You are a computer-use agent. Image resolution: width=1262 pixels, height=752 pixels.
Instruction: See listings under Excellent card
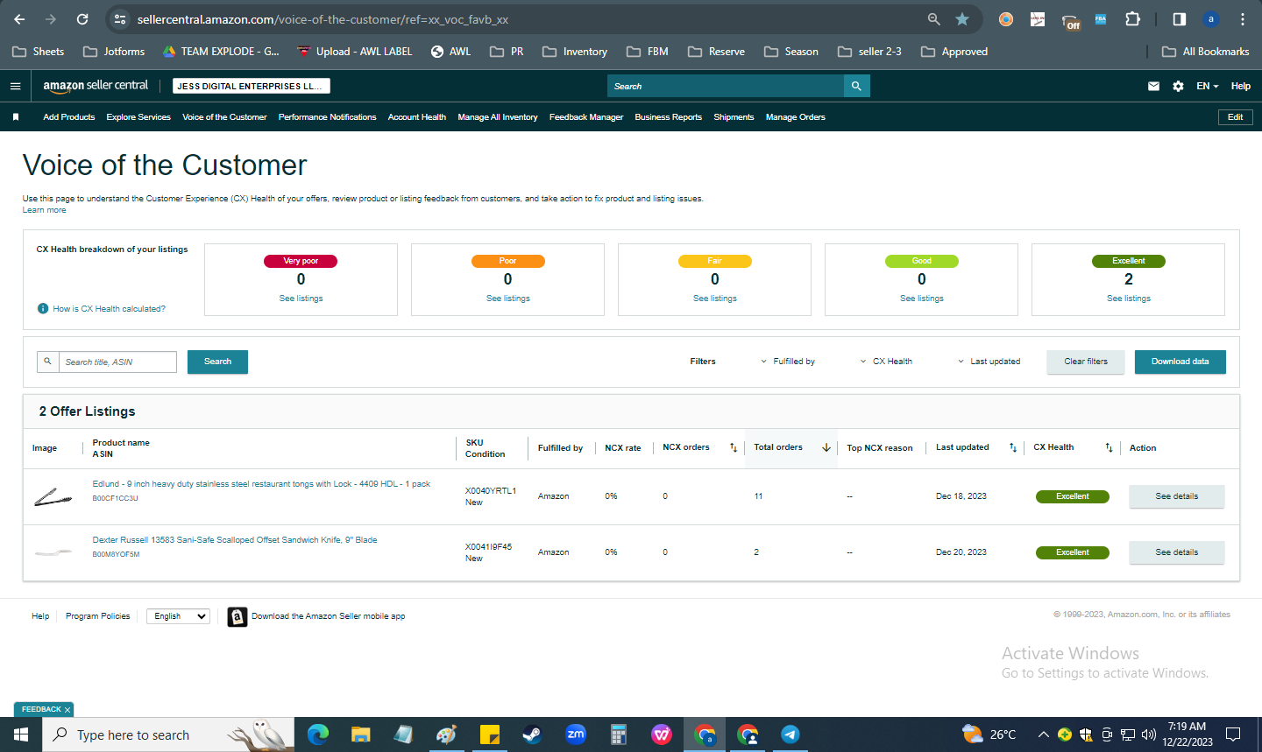click(x=1128, y=299)
